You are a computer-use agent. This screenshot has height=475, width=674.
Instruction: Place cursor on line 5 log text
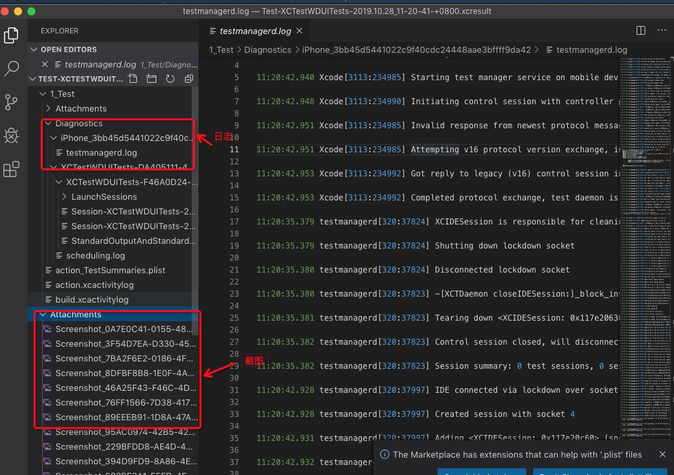[437, 77]
